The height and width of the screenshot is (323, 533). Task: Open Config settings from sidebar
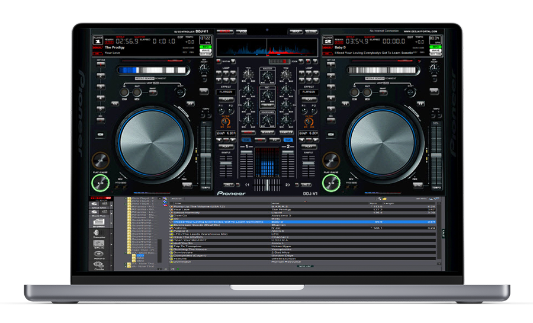coord(99,266)
